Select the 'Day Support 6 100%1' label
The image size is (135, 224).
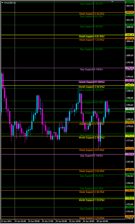[x=92, y=70]
